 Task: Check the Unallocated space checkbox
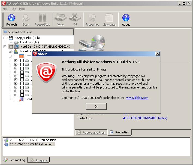click(17, 99)
